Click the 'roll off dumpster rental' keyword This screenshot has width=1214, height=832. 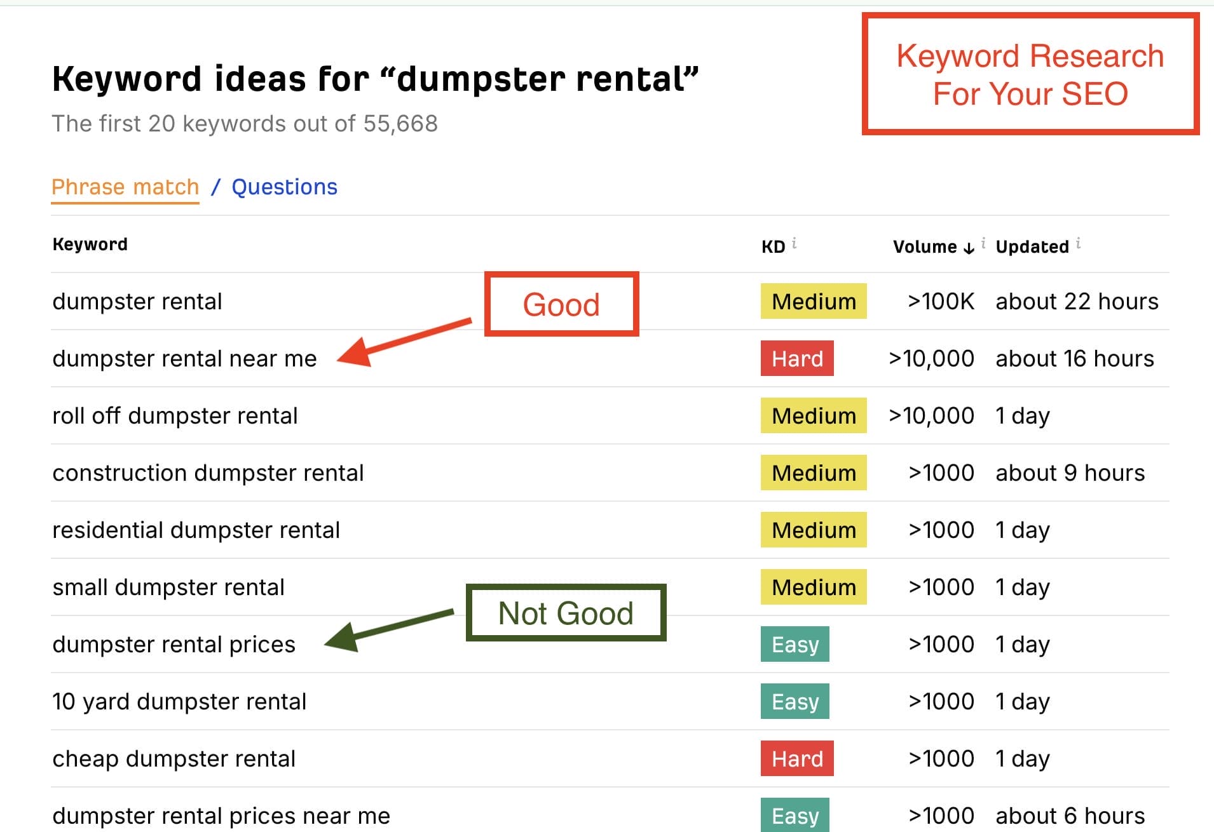point(175,416)
